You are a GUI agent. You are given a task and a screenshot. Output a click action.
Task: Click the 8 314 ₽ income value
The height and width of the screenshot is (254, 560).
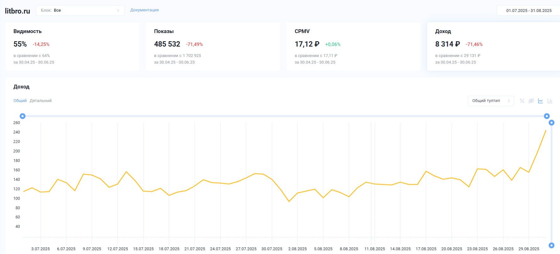447,44
